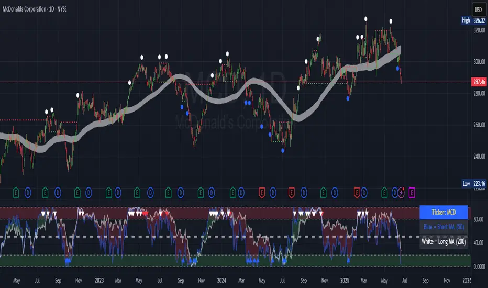The height and width of the screenshot is (288, 488).
Task: Click the June 2022 dividend D marker
Action: pyautogui.click(x=28, y=193)
